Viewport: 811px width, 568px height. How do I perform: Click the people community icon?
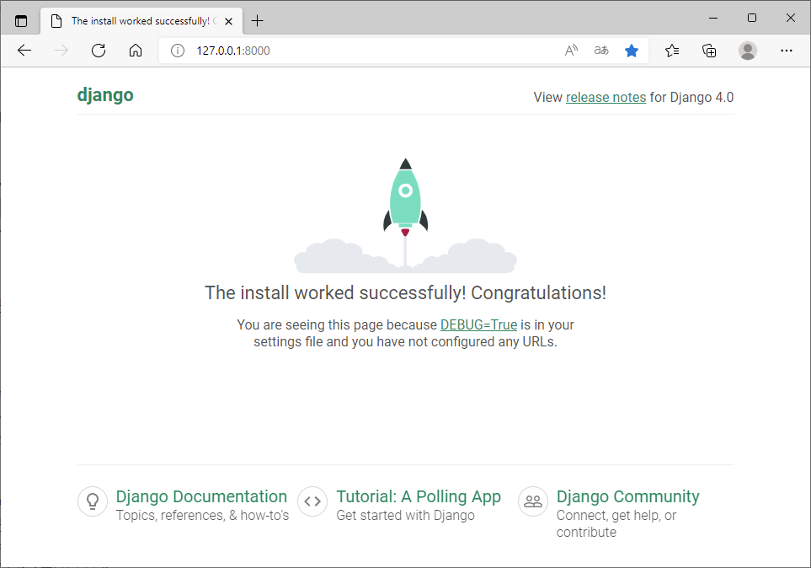[533, 501]
